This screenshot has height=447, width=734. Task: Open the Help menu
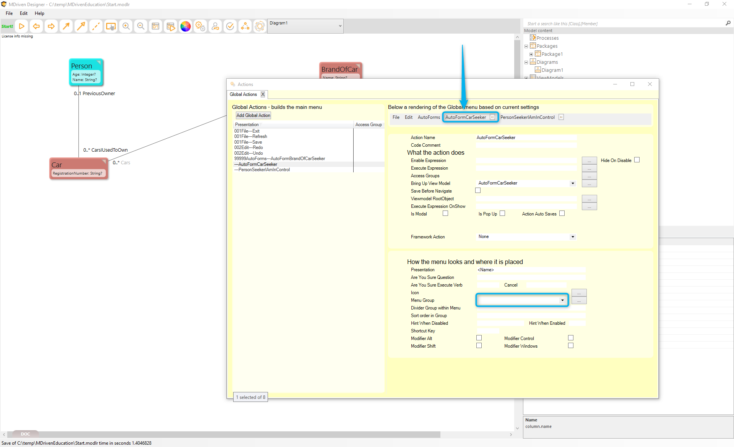(x=39, y=13)
